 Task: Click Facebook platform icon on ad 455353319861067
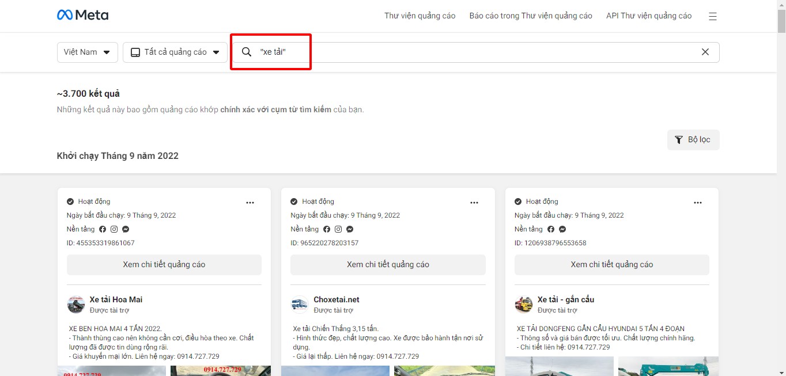[x=103, y=229]
